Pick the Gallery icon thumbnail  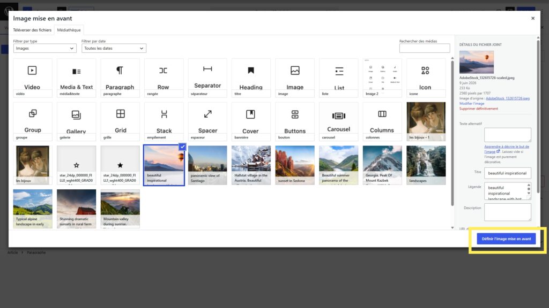tap(76, 121)
